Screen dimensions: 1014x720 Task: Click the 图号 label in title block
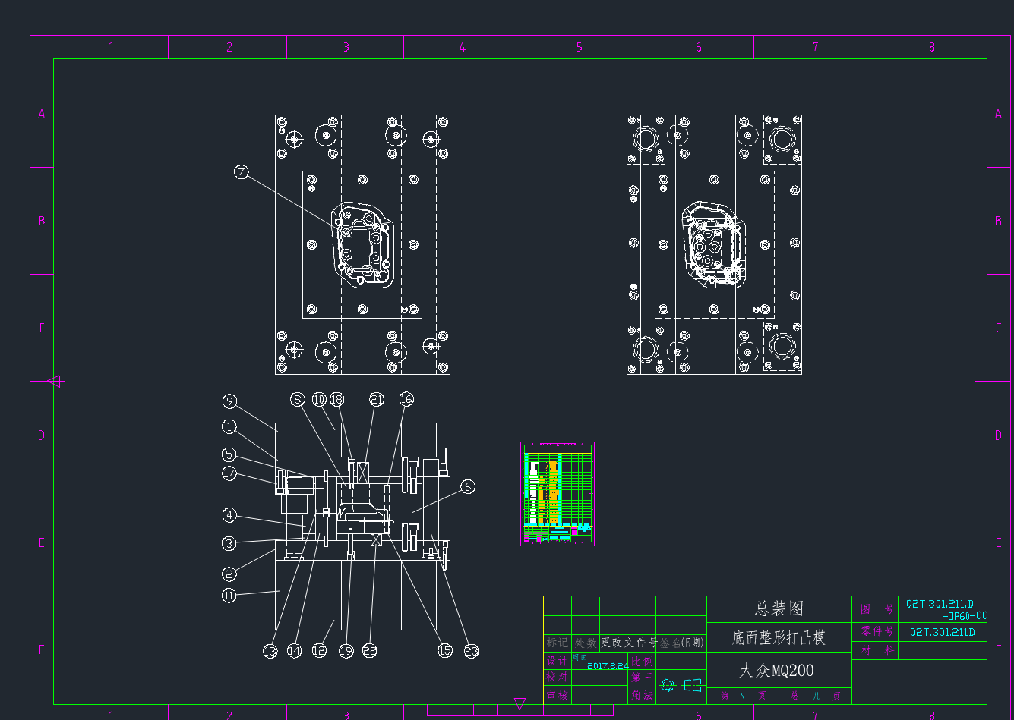pos(877,609)
